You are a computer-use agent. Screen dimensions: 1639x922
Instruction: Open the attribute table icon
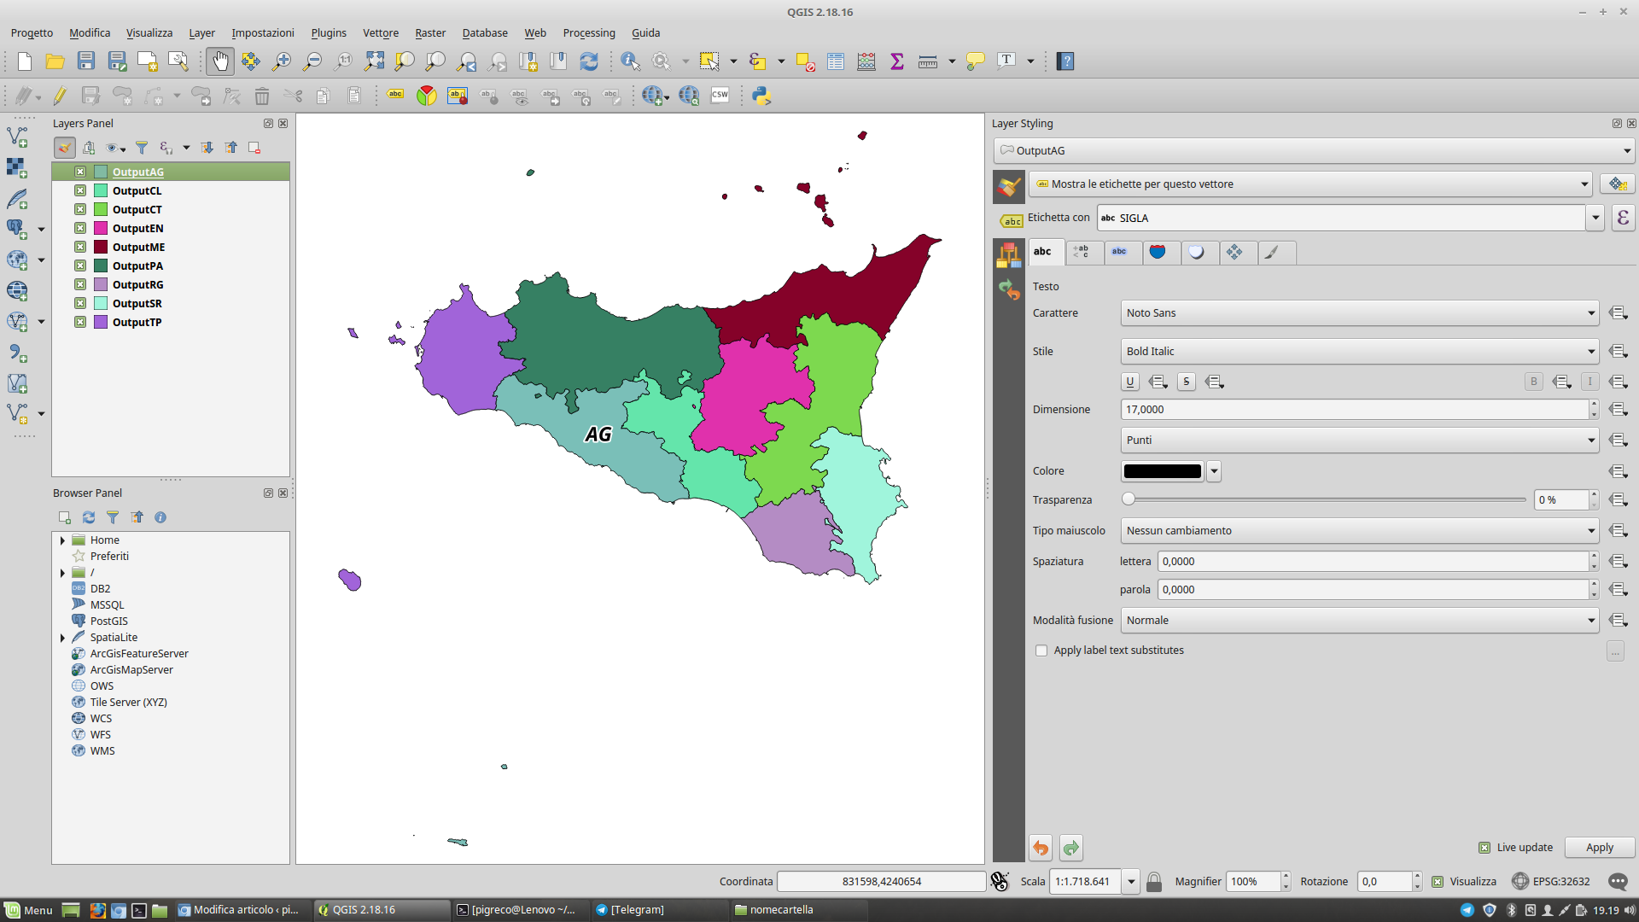[836, 61]
